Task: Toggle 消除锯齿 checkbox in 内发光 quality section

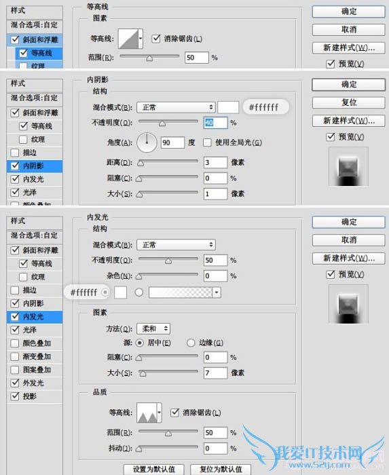Action: [x=174, y=413]
